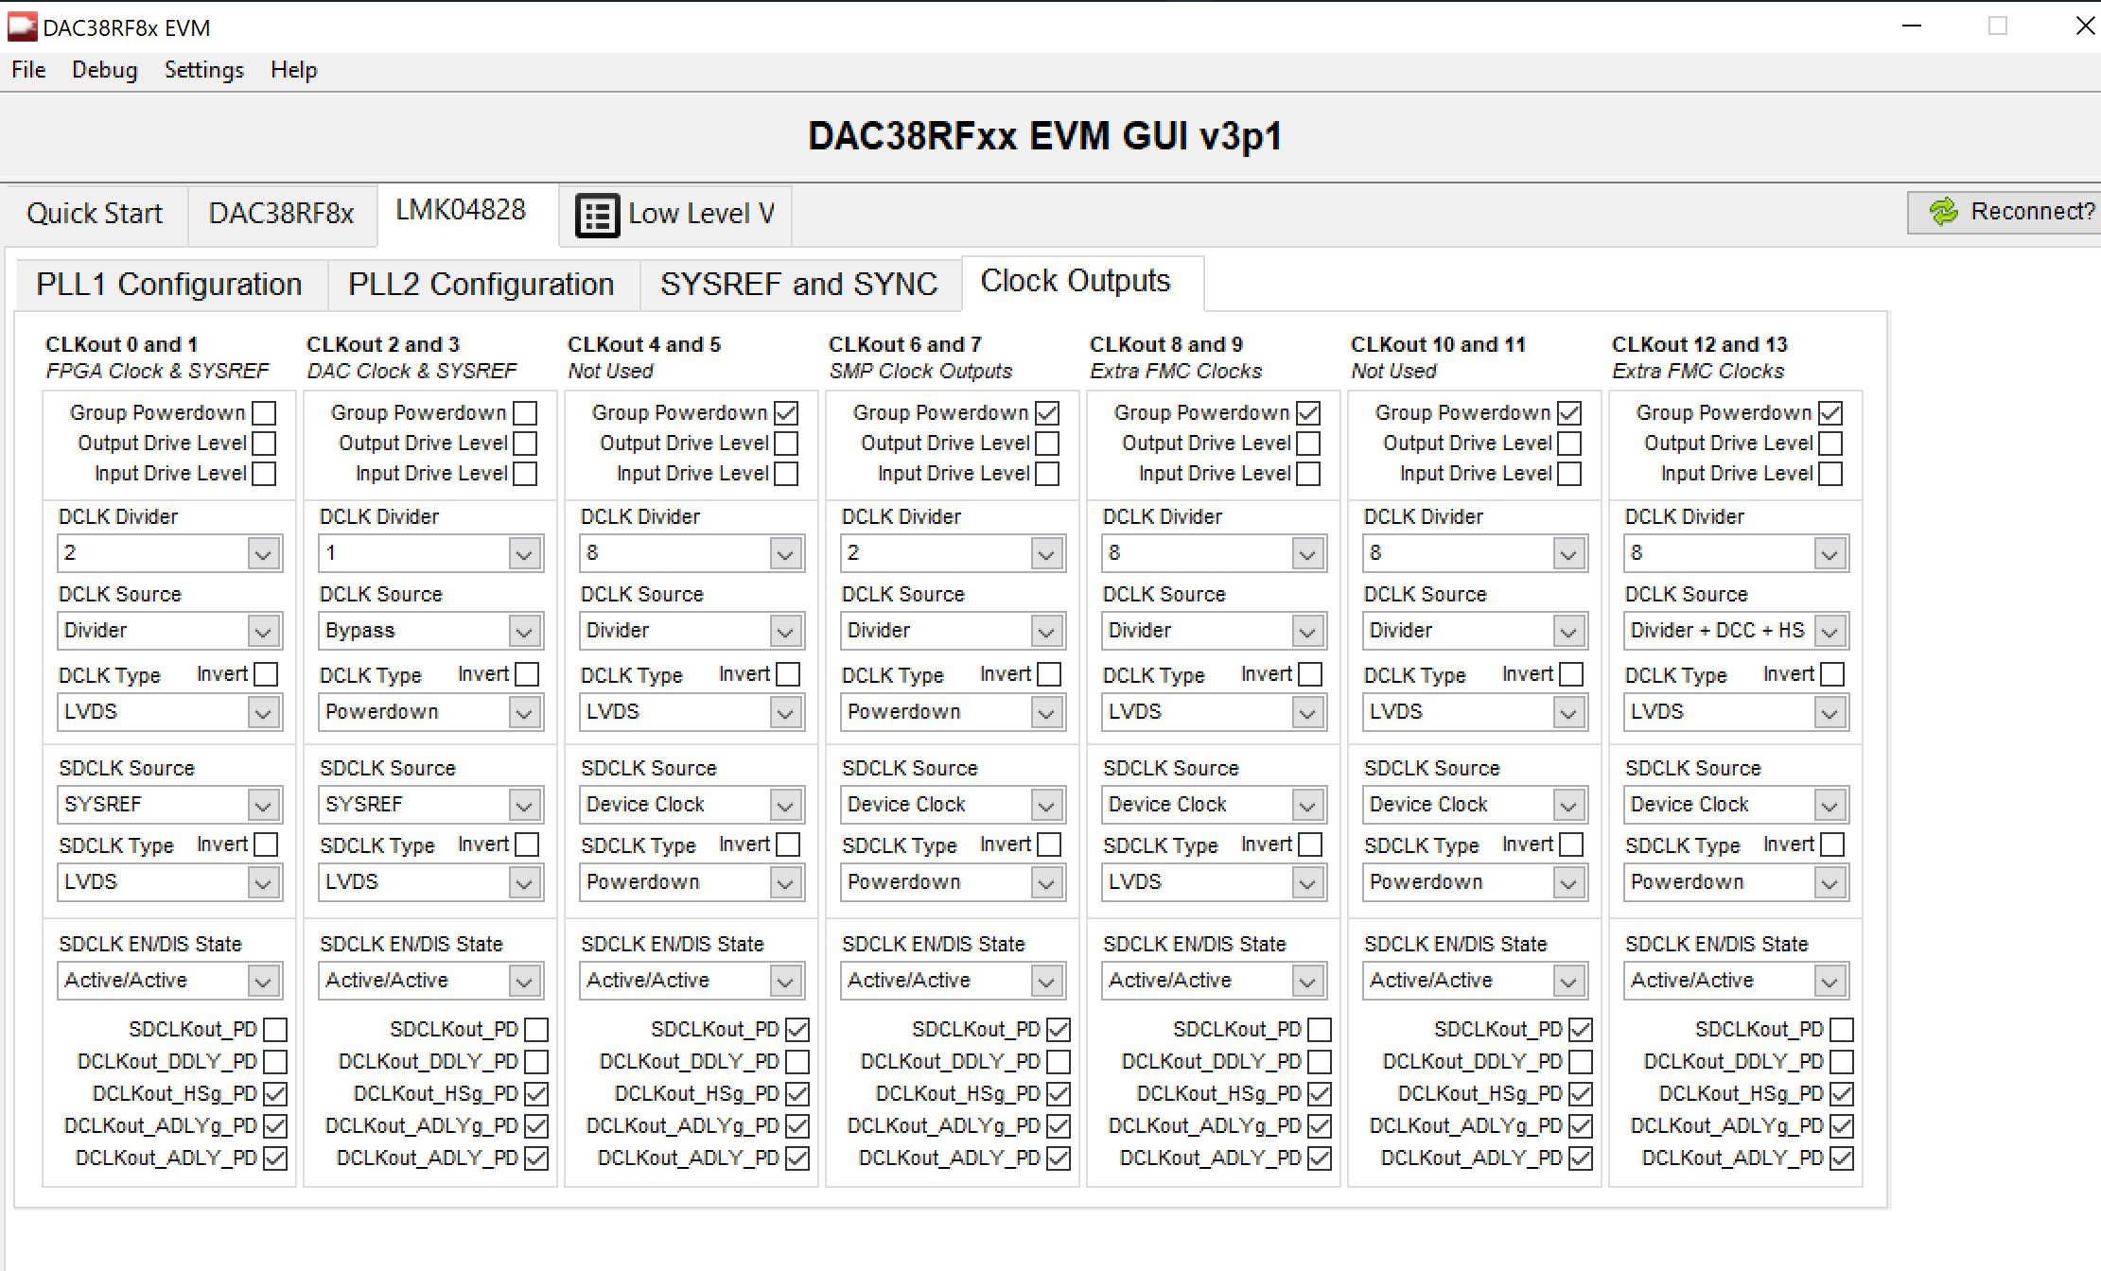The image size is (2101, 1271).
Task: Check Output Drive Level for CLKout 8 and 9
Action: point(1308,444)
